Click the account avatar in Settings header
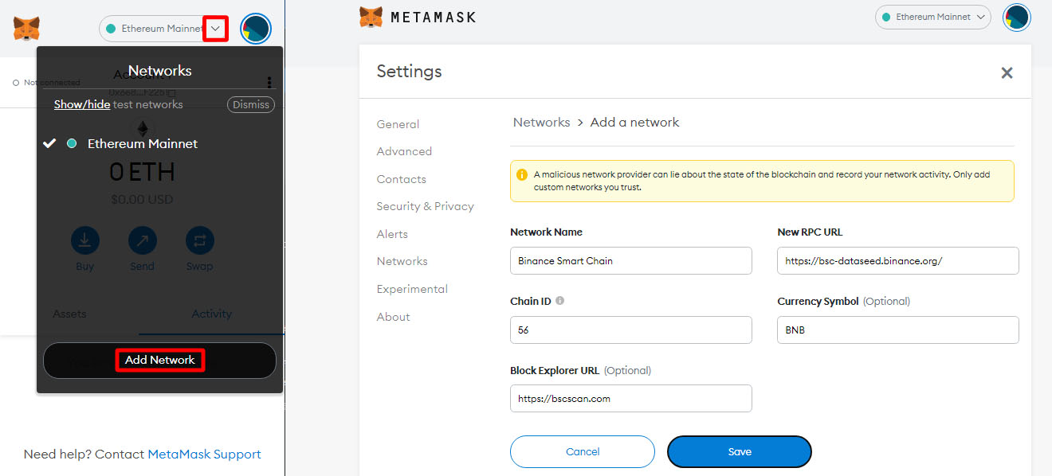 coord(1017,17)
